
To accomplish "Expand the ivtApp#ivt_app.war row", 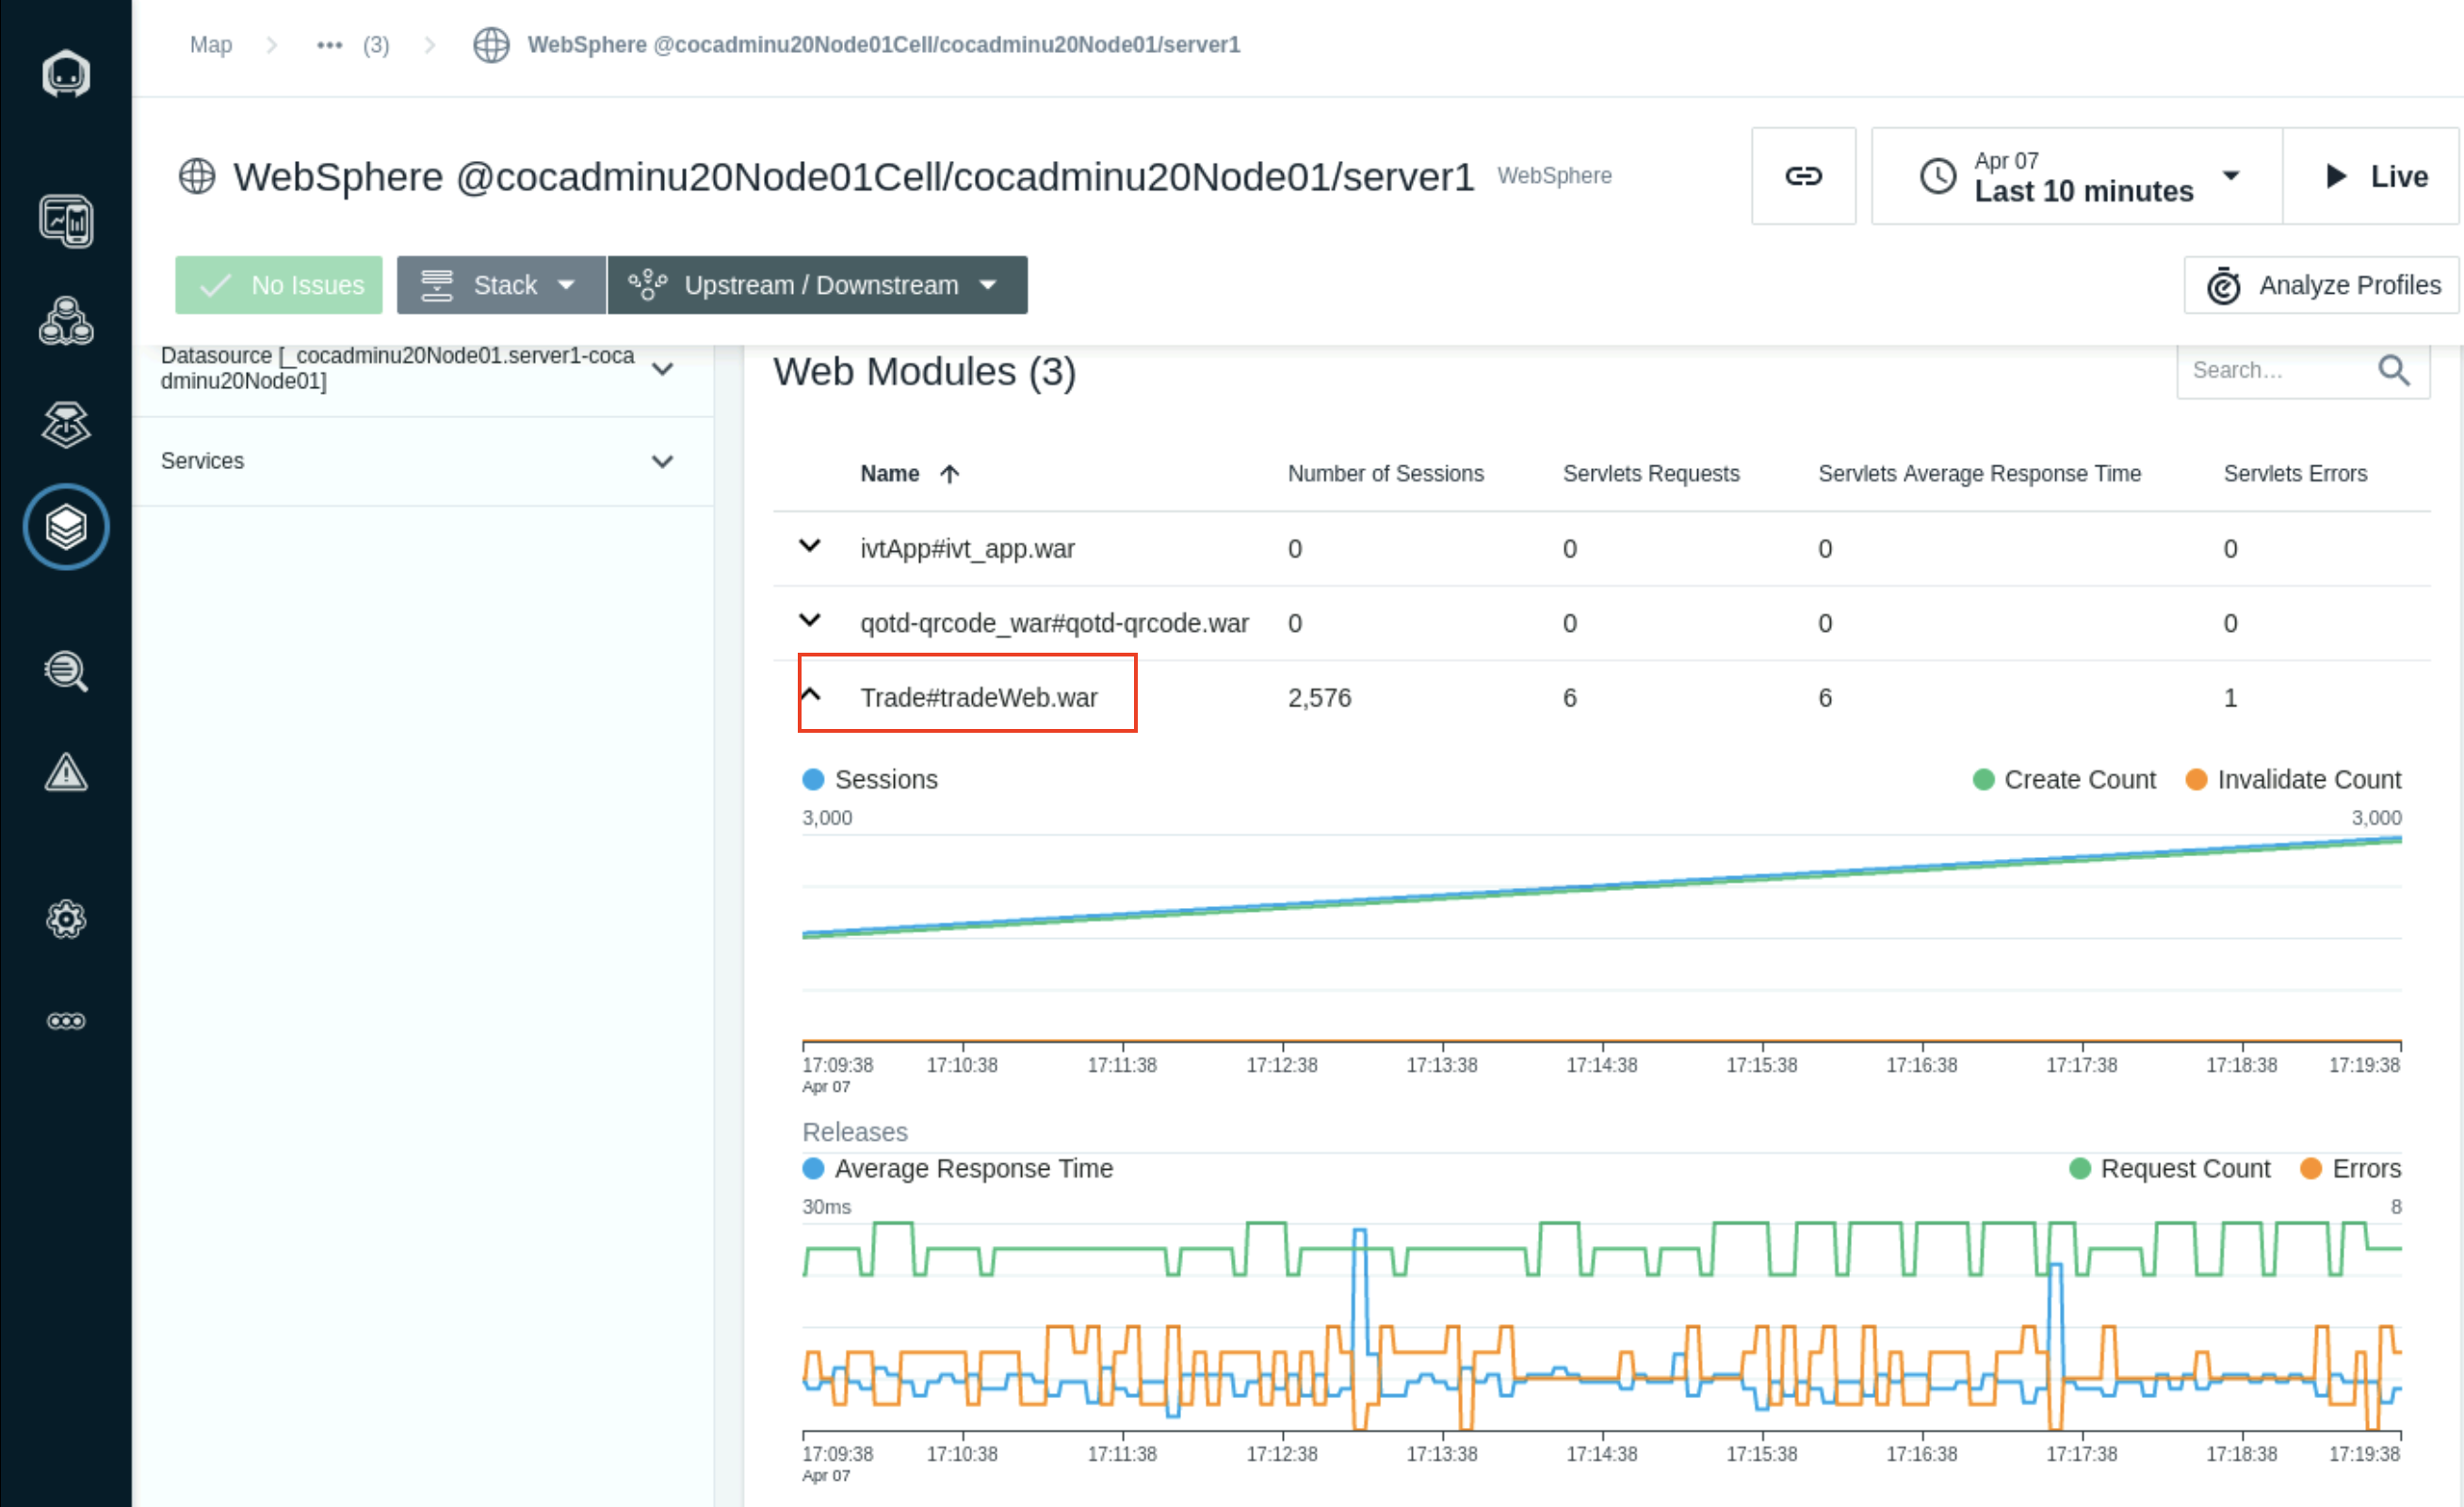I will 810,546.
